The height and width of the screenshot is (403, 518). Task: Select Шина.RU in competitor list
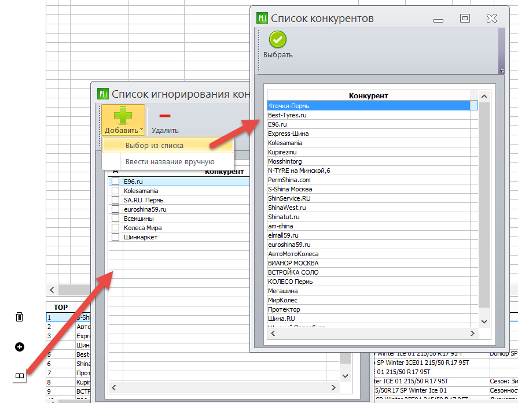click(372, 319)
